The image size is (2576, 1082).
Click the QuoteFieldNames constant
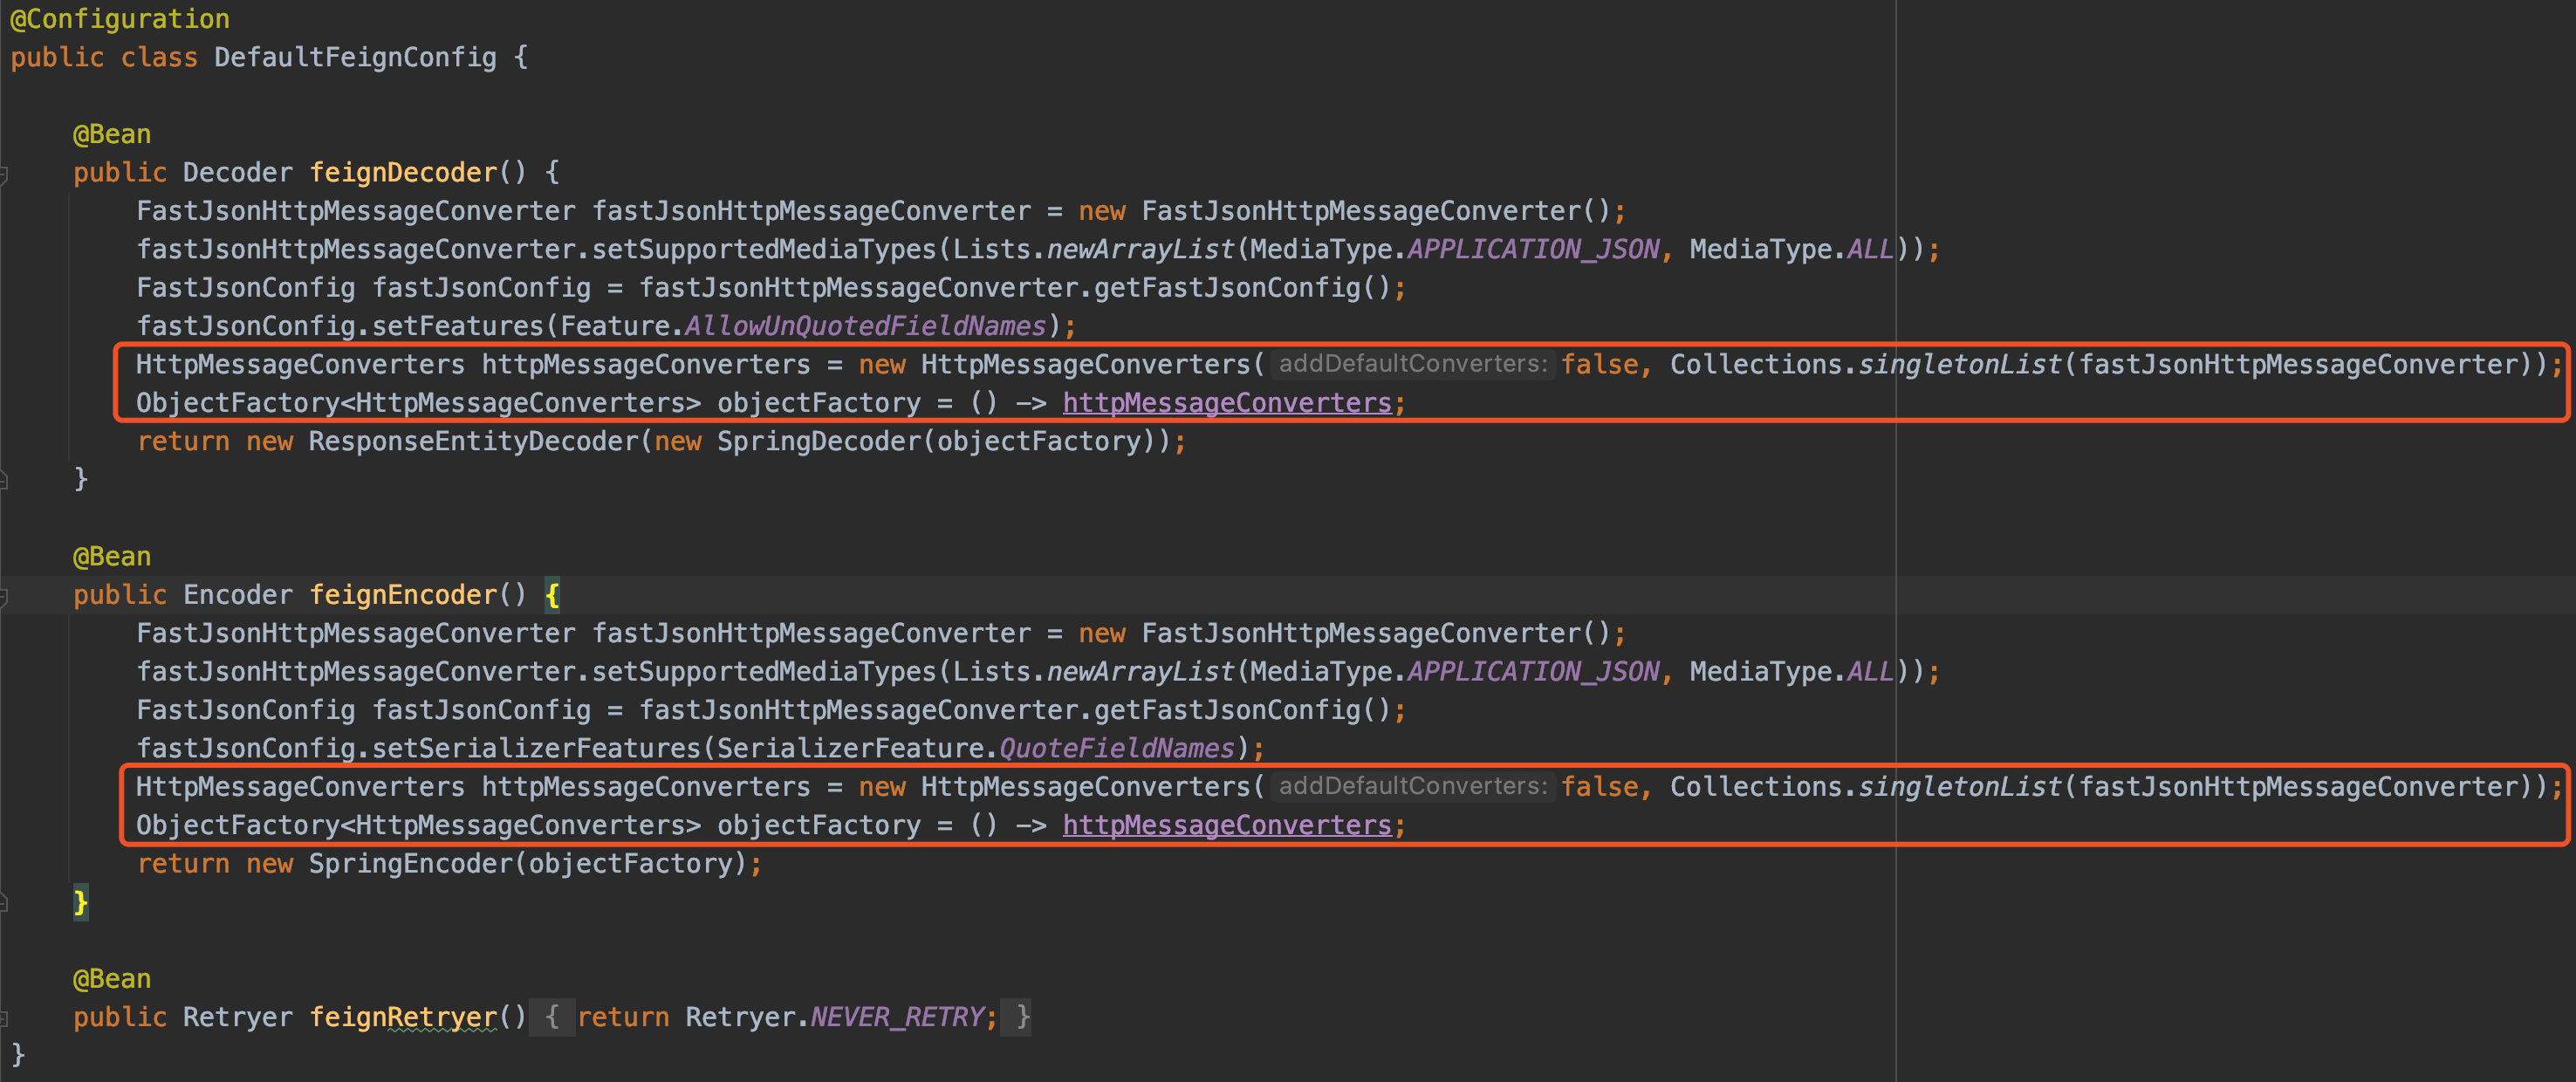[x=1117, y=748]
